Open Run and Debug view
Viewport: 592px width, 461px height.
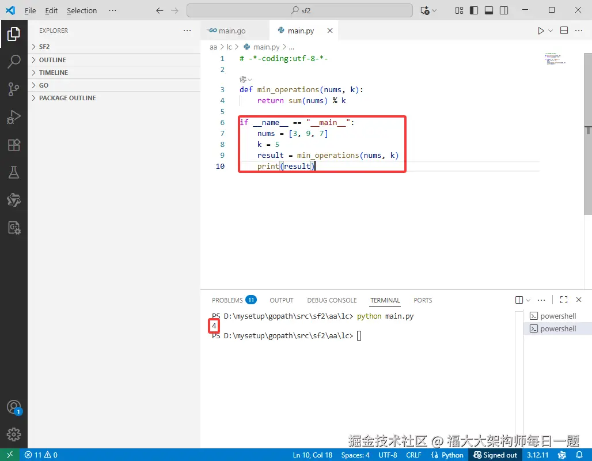point(14,117)
